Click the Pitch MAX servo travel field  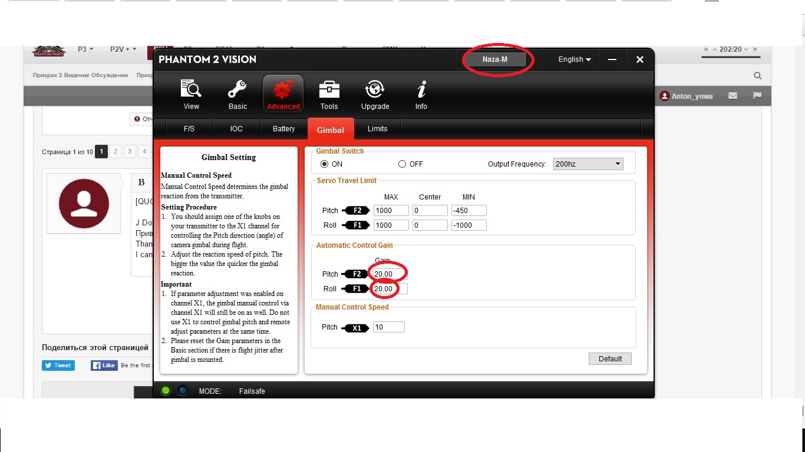[391, 210]
